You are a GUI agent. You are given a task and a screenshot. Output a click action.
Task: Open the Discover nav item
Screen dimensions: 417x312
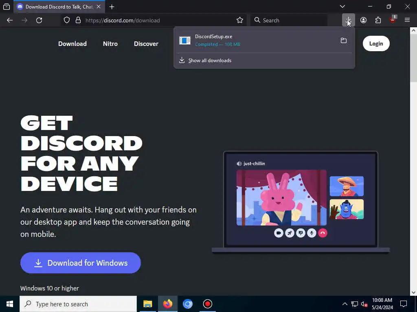(146, 44)
